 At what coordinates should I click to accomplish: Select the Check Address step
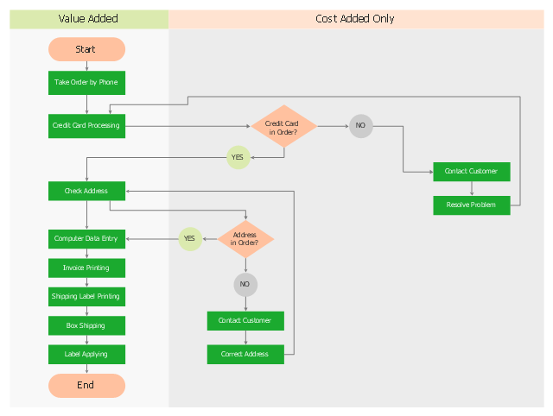point(86,191)
